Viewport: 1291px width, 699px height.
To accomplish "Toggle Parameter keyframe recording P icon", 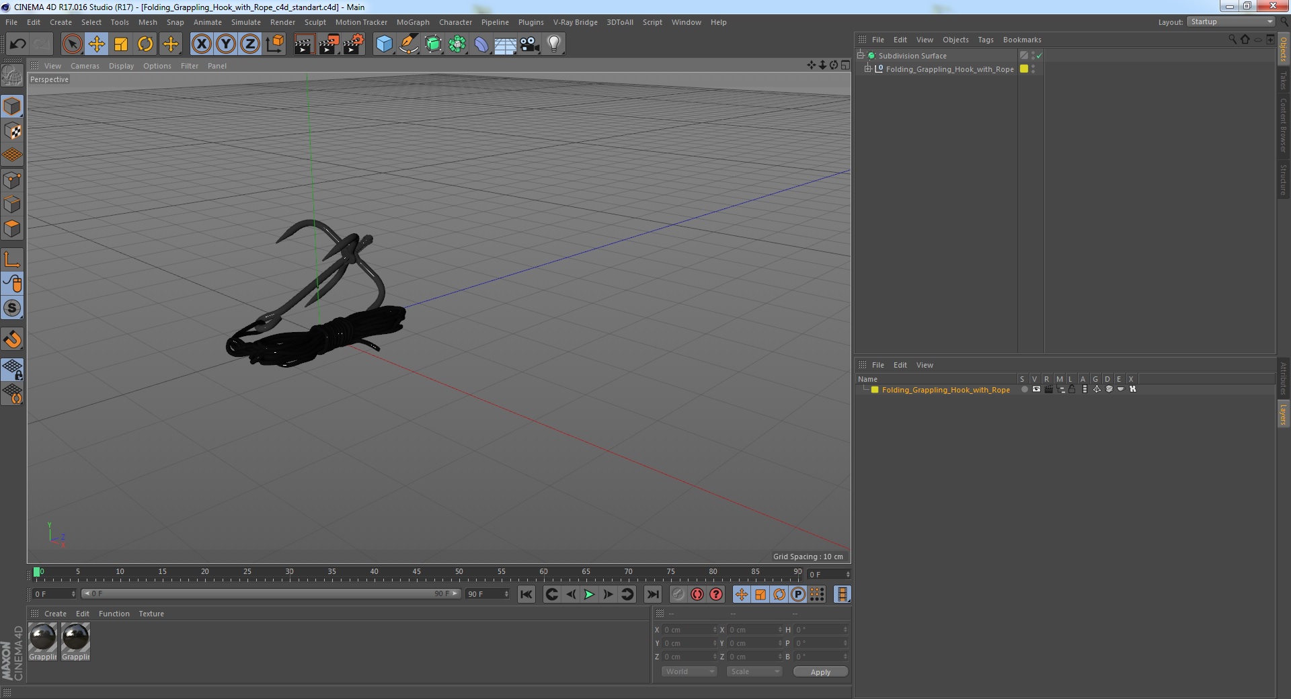I will 798,594.
